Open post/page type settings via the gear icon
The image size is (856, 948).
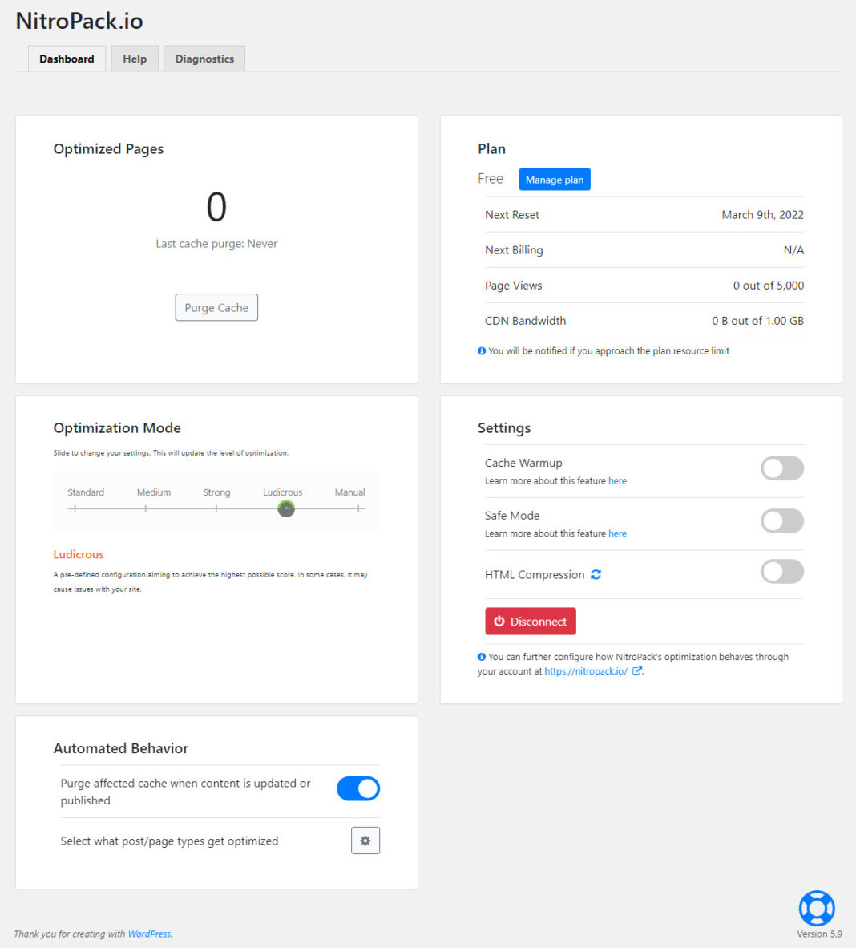tap(365, 840)
